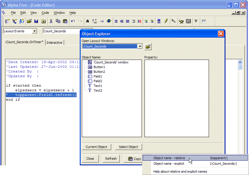Click the Refresh button
Screen dimensions: 249x175
111,159
